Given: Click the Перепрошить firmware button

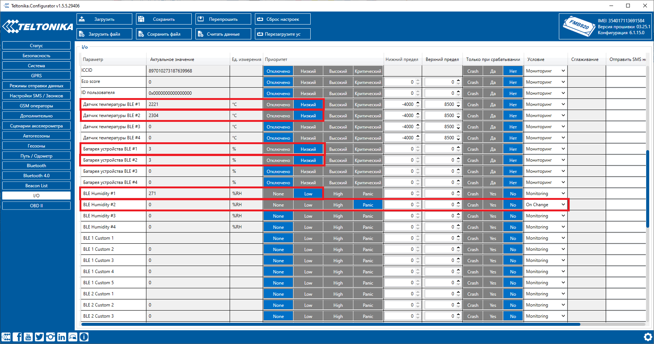Looking at the screenshot, I should (x=223, y=19).
